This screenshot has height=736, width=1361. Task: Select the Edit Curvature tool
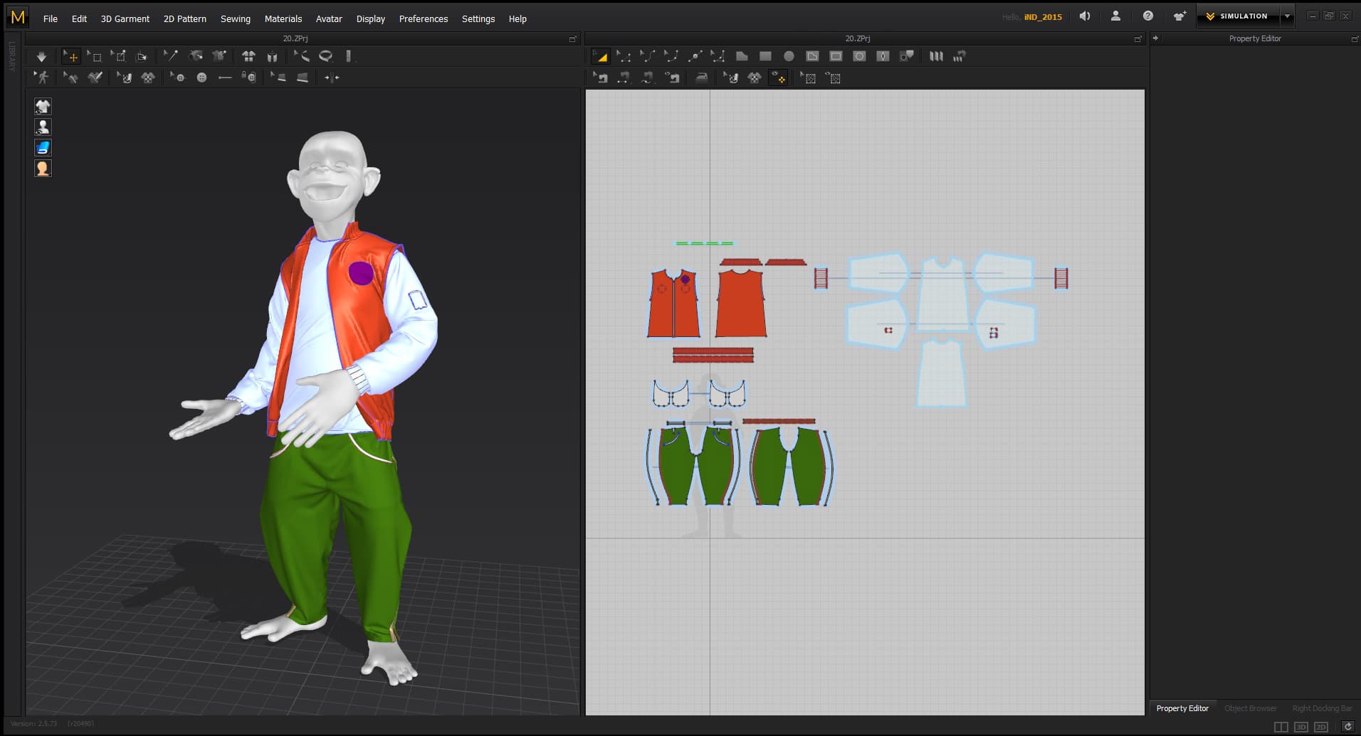[671, 56]
